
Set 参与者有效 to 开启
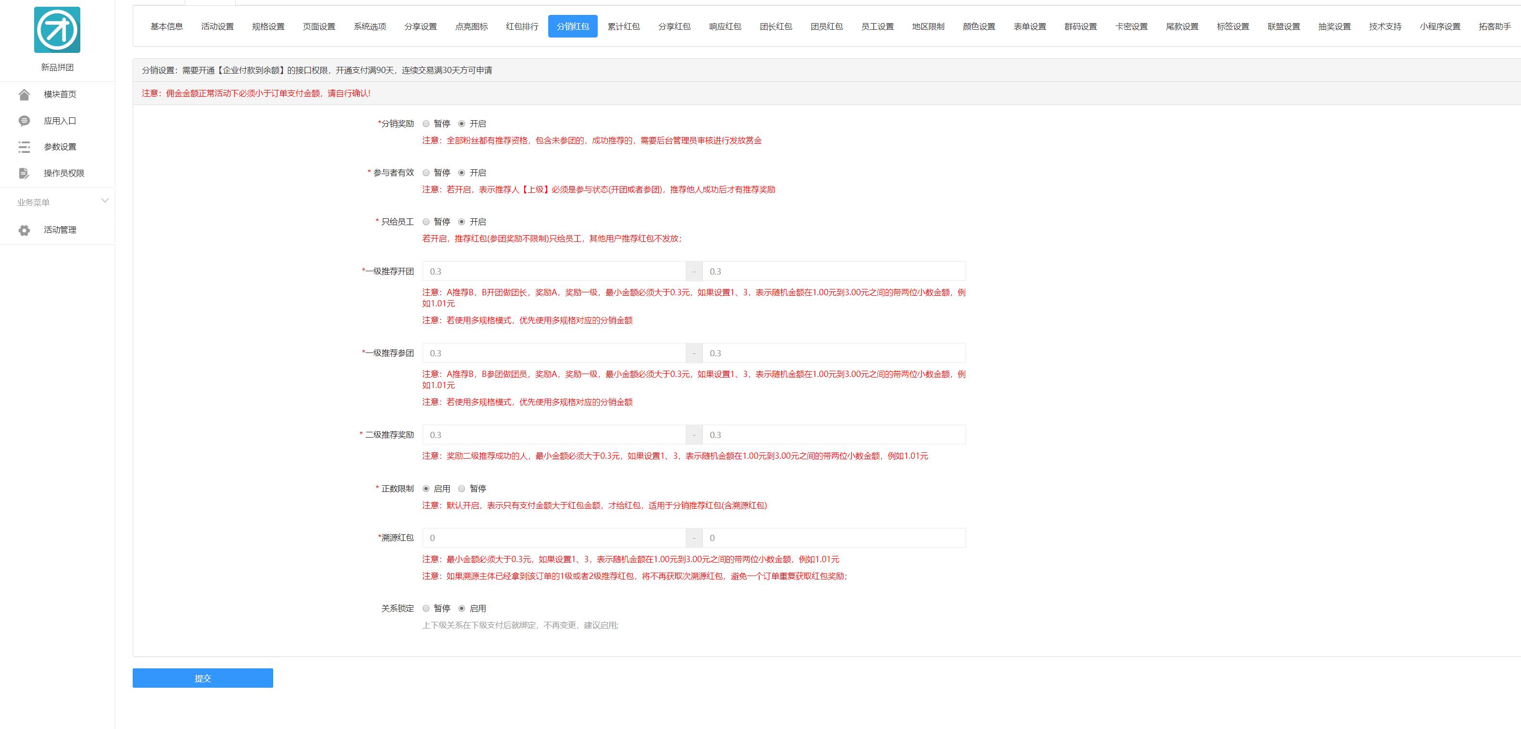click(462, 172)
